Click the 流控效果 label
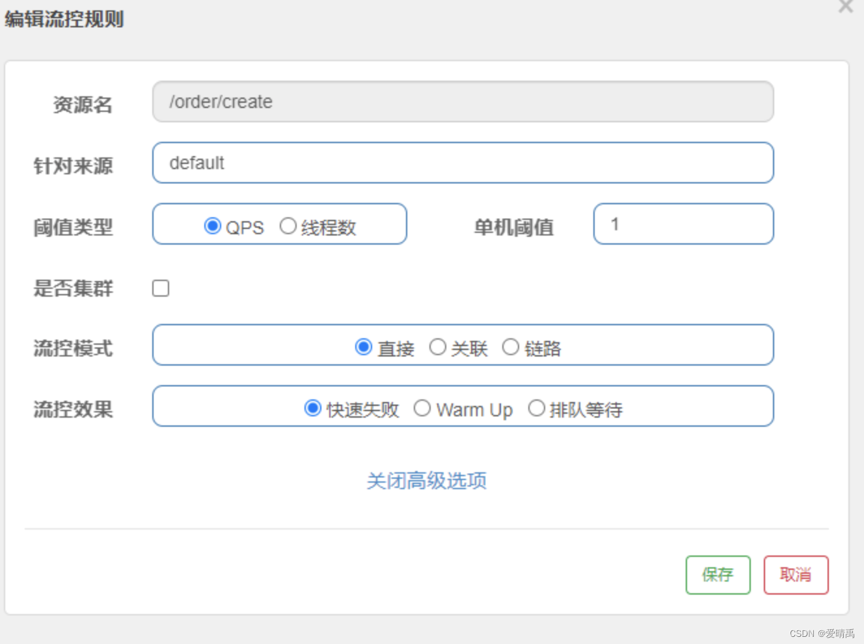 point(73,409)
